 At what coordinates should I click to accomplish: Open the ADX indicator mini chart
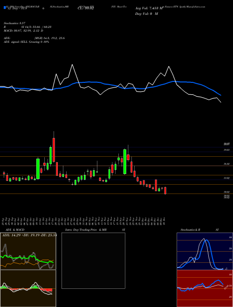coord(28,251)
